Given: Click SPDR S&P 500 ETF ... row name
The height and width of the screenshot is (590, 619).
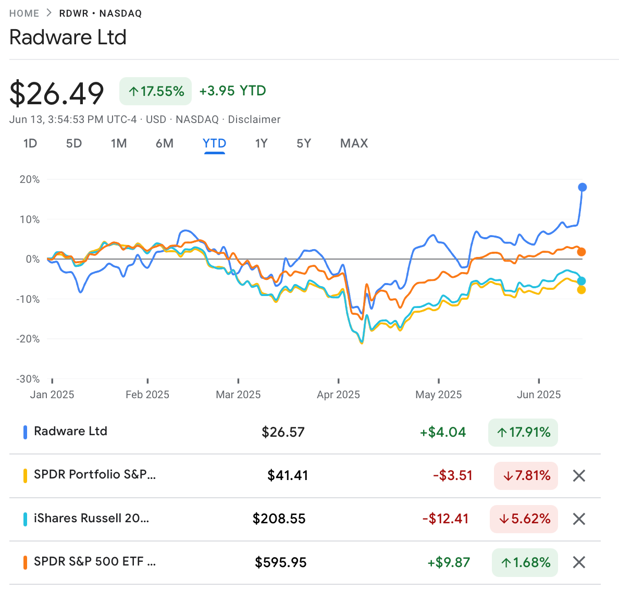Looking at the screenshot, I should click(95, 561).
